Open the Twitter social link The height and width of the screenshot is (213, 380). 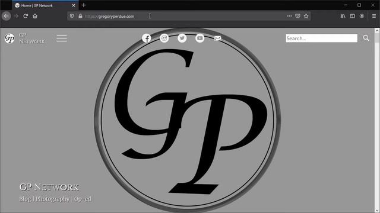[x=182, y=38]
